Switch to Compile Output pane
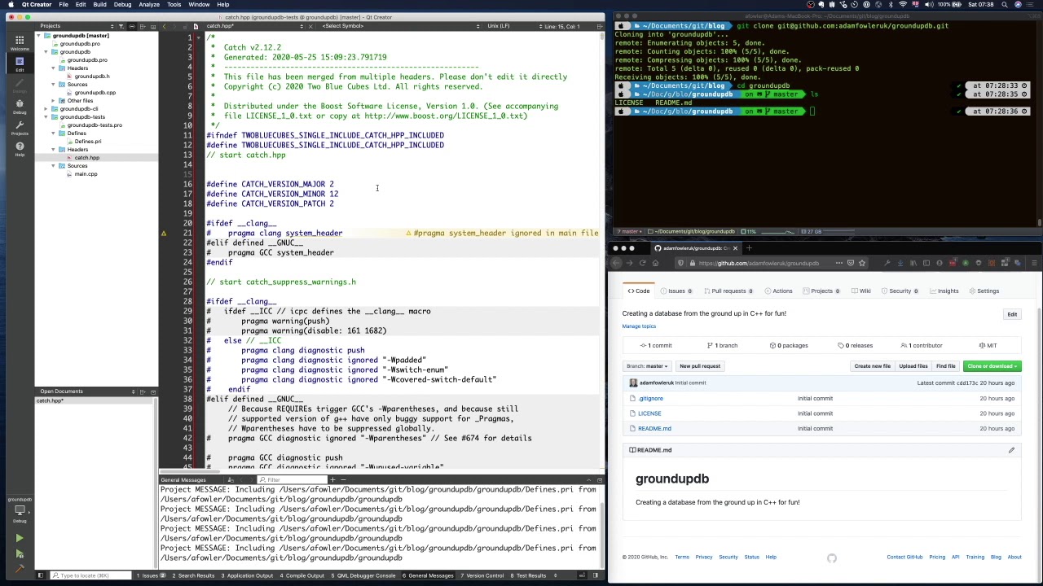This screenshot has height=586, width=1043. (x=301, y=575)
